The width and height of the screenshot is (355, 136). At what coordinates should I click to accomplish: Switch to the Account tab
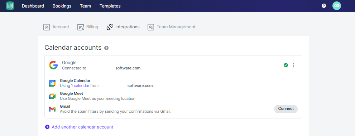pyautogui.click(x=56, y=27)
